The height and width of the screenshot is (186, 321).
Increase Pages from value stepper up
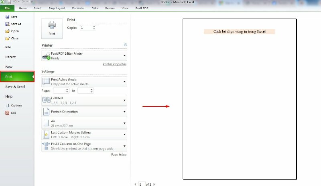point(67,89)
